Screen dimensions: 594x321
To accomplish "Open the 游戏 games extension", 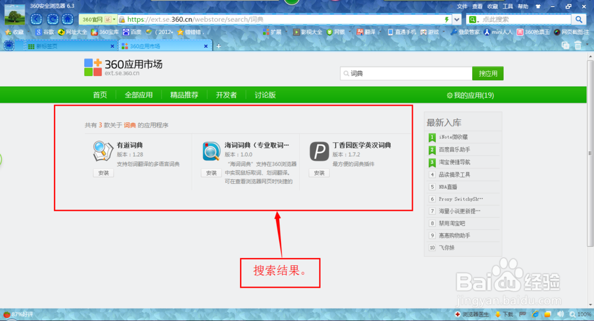I will pos(429,32).
